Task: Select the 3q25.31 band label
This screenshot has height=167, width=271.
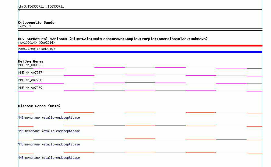Action: pos(25,26)
